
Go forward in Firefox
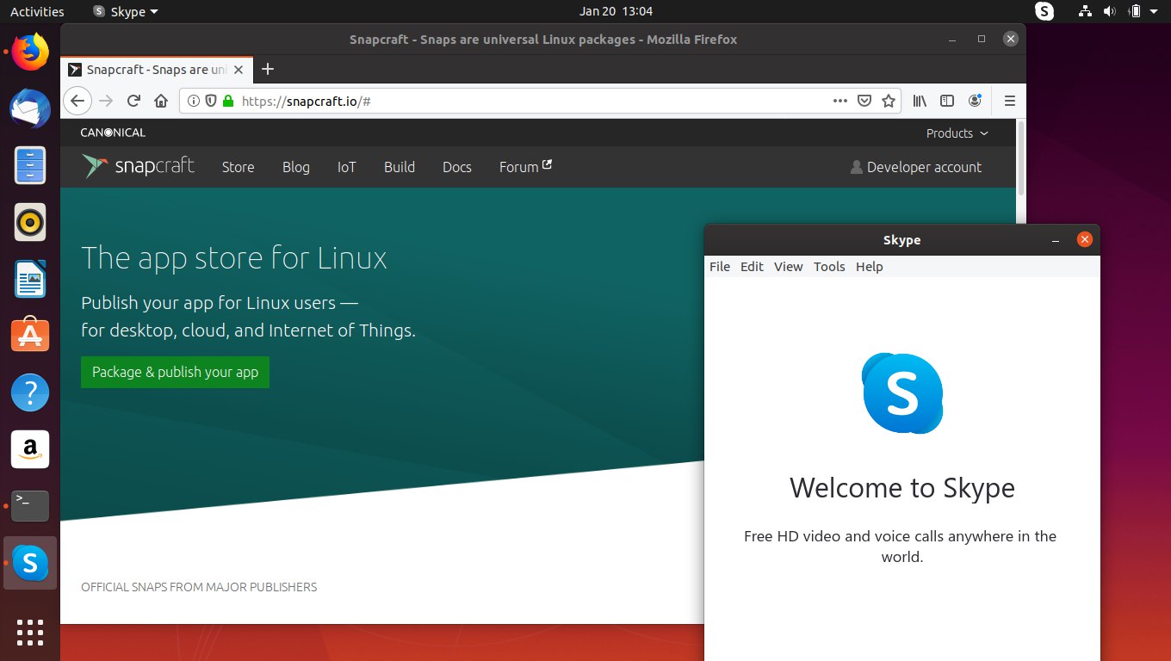106,101
